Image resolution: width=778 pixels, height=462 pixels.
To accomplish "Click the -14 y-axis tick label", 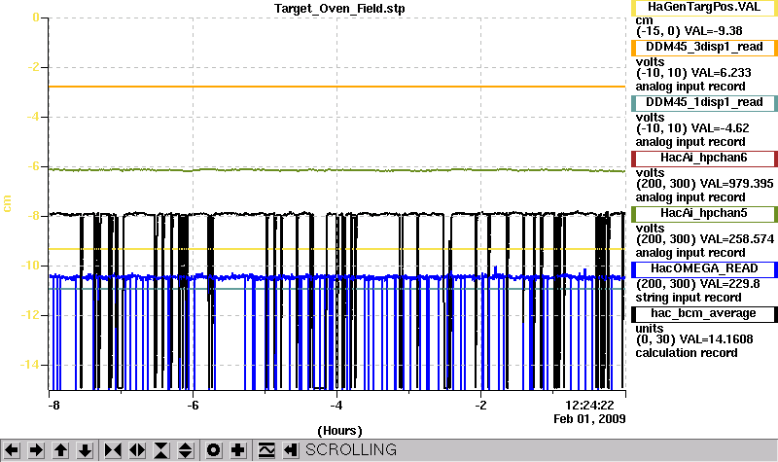I will click(x=30, y=365).
